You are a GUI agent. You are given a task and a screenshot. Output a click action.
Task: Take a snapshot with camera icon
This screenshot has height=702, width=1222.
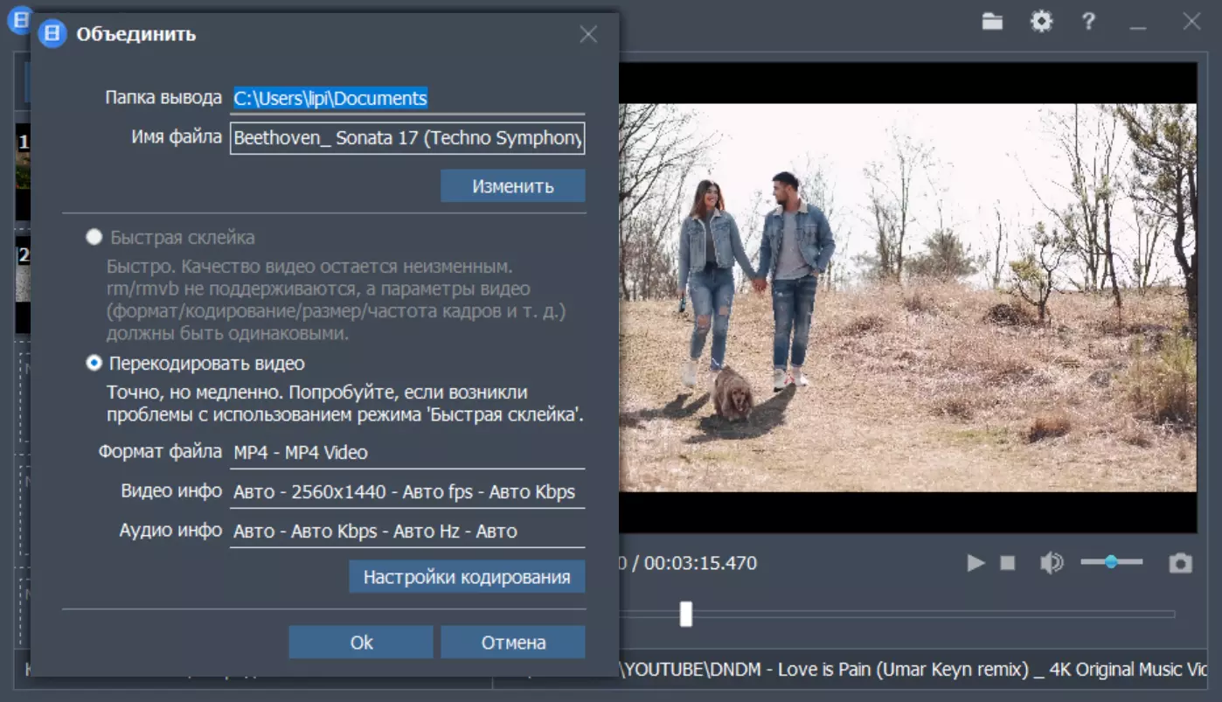coord(1181,563)
